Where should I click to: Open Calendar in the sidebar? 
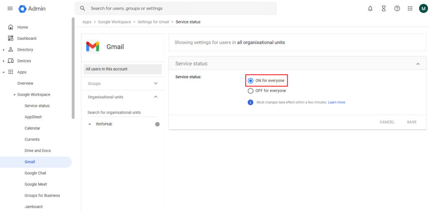point(32,128)
